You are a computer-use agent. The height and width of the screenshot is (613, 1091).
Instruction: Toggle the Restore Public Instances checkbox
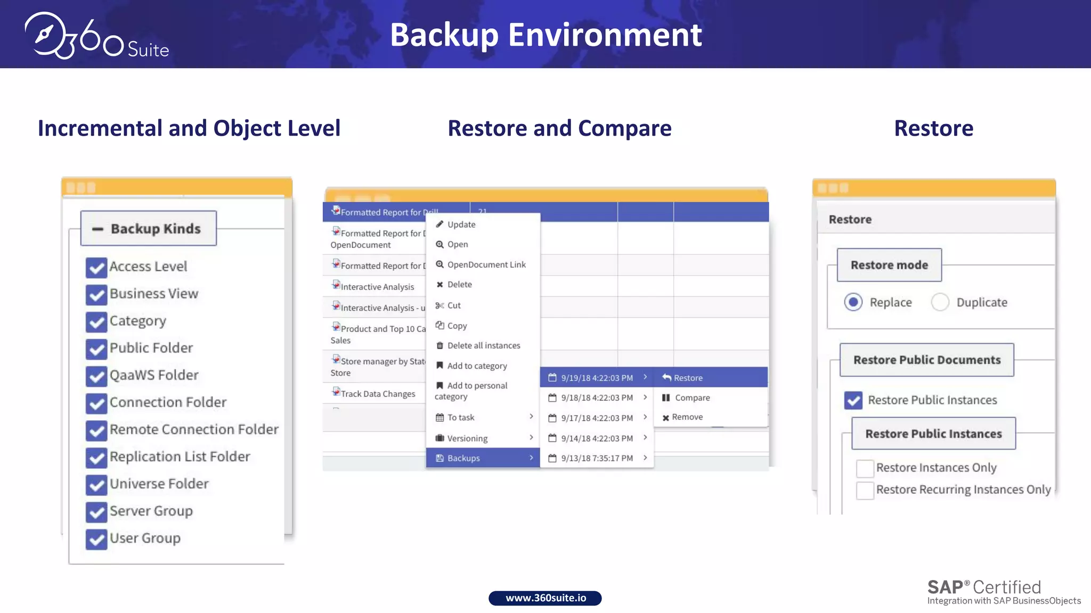point(853,400)
